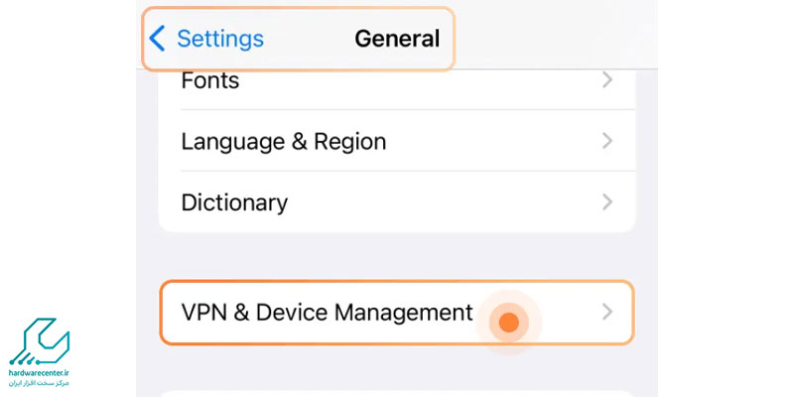794x397 pixels.
Task: Tap the blue back chevron icon
Action: point(157,39)
